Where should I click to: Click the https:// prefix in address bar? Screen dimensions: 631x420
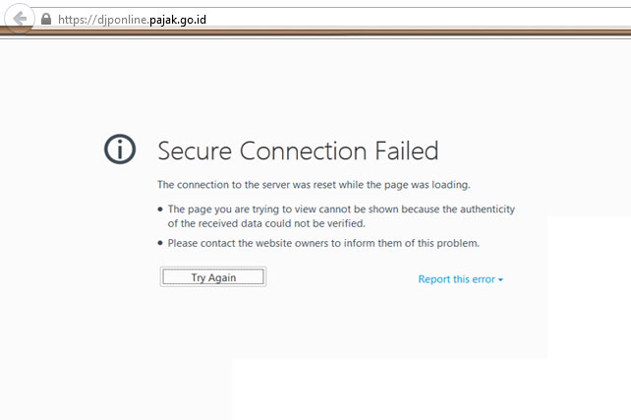click(78, 20)
